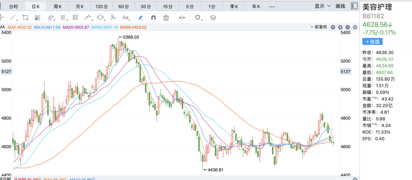Screen dimensions: 412x180
Task: Open the layers stack icon
Action: click(x=213, y=17)
